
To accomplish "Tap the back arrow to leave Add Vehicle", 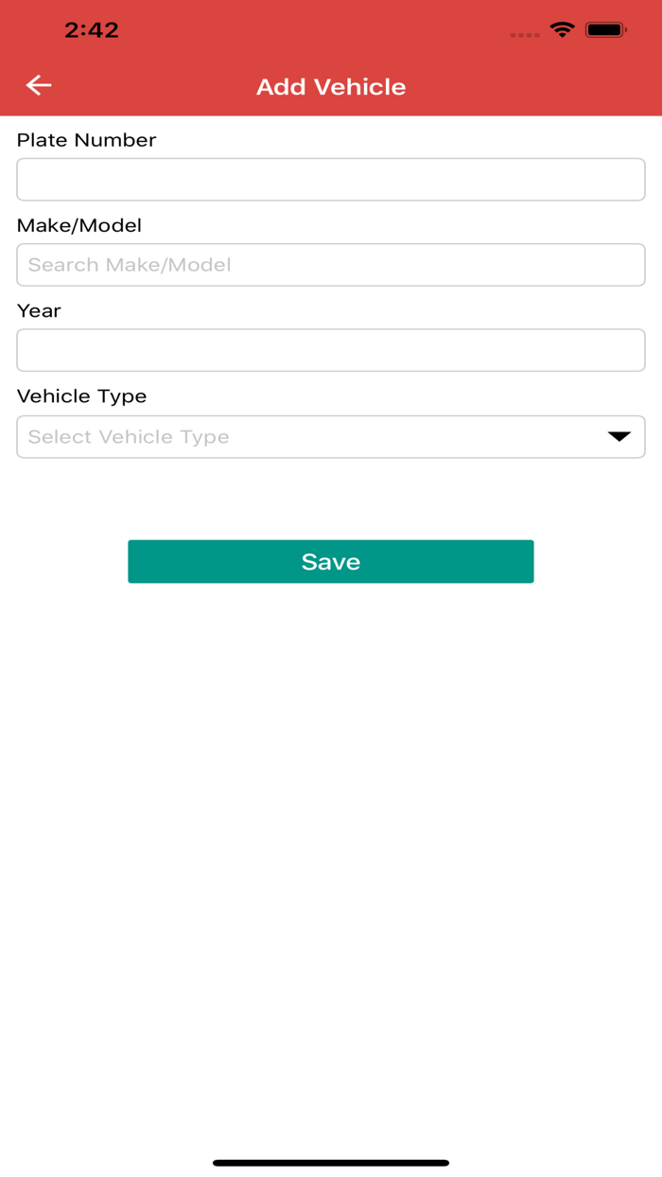I will 38,85.
